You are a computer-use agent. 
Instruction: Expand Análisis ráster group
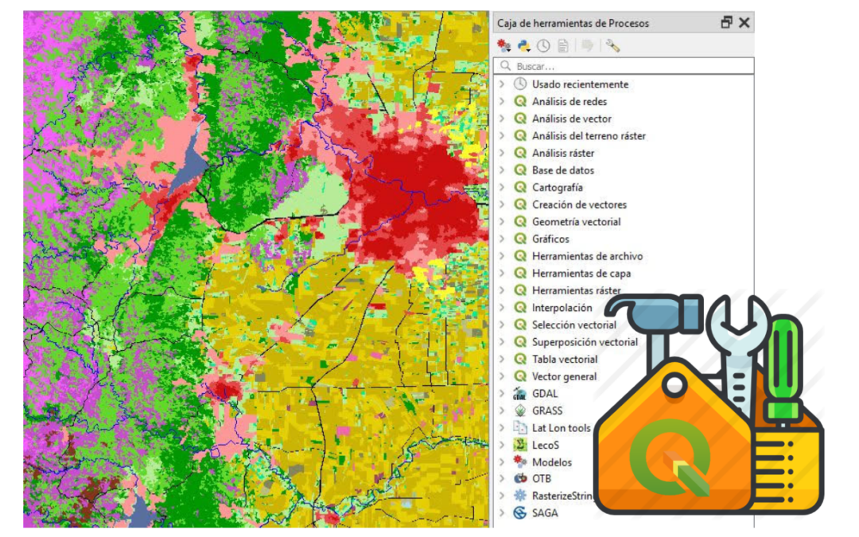(x=502, y=153)
